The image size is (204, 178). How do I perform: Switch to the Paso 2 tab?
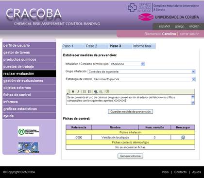[91, 46]
